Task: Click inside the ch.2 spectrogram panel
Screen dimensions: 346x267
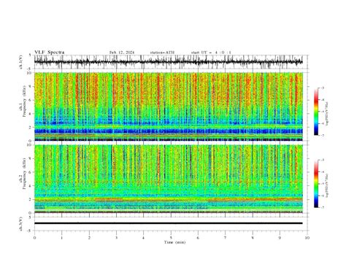Action: pos(169,179)
